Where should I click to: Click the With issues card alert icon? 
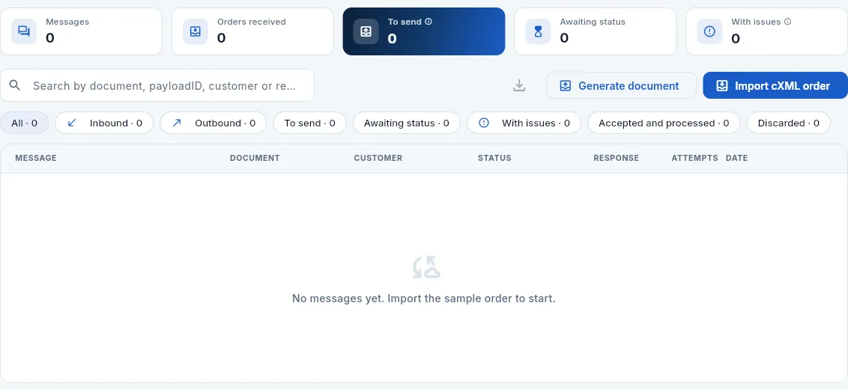[709, 31]
